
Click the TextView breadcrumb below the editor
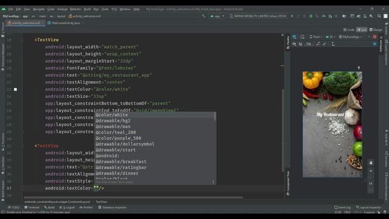[x=102, y=202]
